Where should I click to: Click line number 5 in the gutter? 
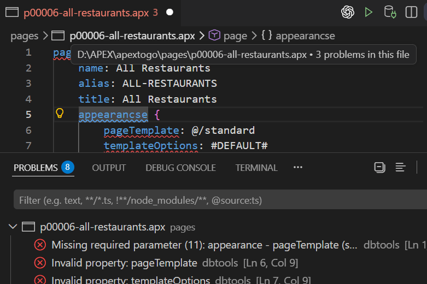(x=28, y=115)
